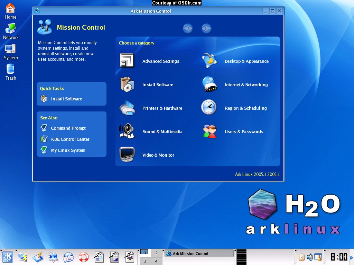Image resolution: width=354 pixels, height=265 pixels.
Task: Open the Home desktop icon
Action: click(10, 11)
